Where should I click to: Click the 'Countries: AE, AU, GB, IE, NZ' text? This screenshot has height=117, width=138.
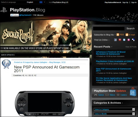[25, 75]
